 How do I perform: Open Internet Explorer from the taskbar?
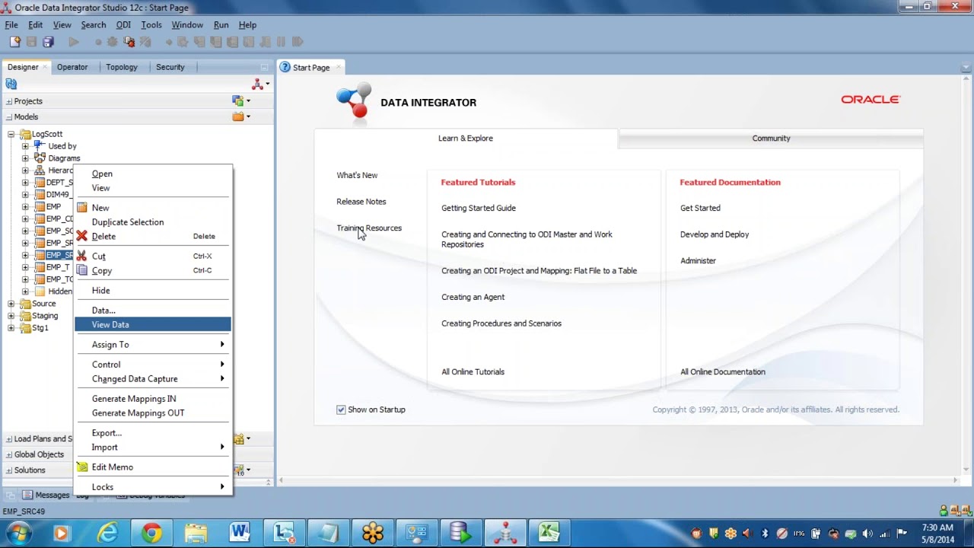[x=107, y=533]
